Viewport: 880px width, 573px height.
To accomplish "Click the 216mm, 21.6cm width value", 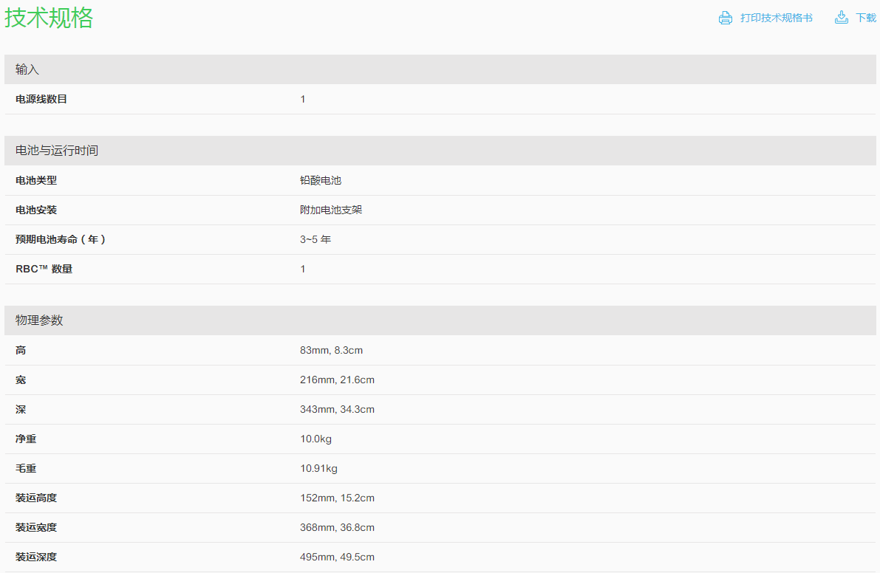I will point(337,380).
